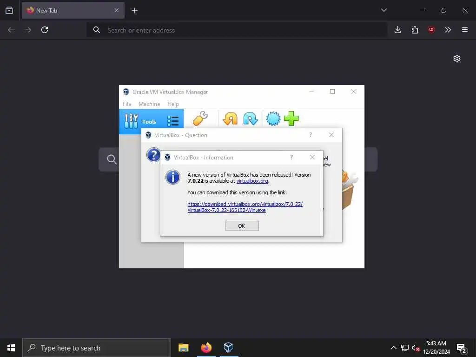Open Firefox extensions puzzle icon
This screenshot has height=357, width=476.
(x=415, y=30)
